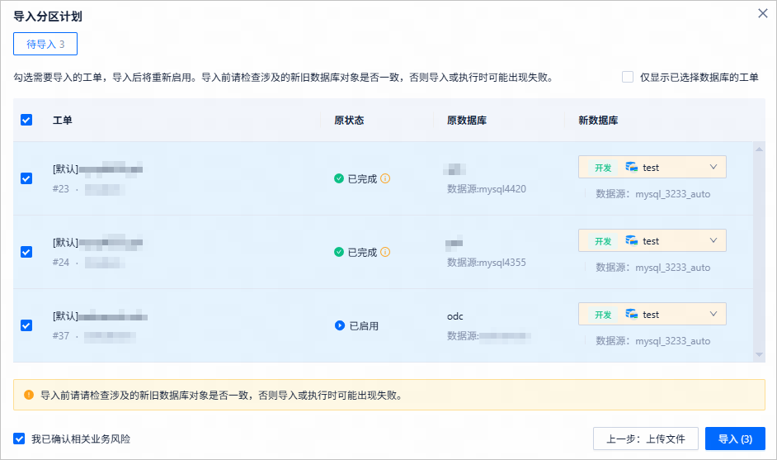Enable 仅显示已选择数据库的工单 checkbox
777x460 pixels.
[628, 77]
